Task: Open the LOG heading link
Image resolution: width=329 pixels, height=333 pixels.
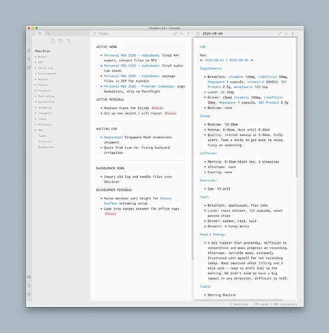Action: coord(202,47)
